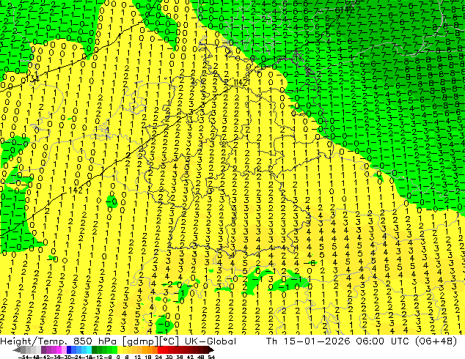Screen dimensions: 465x359
Task: Click the '[gdmp][°C]' units label
Action: coord(151,341)
